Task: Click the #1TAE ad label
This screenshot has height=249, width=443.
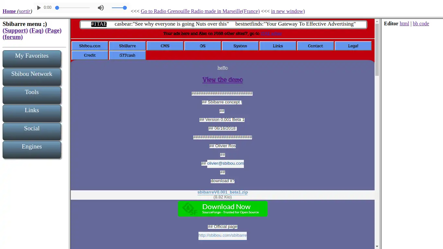Action: [x=99, y=24]
